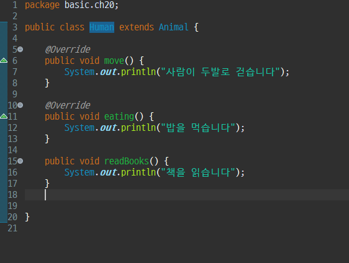Collapse the readBooks method fold at line 15
Screen dimensions: 349x263
tap(20, 161)
